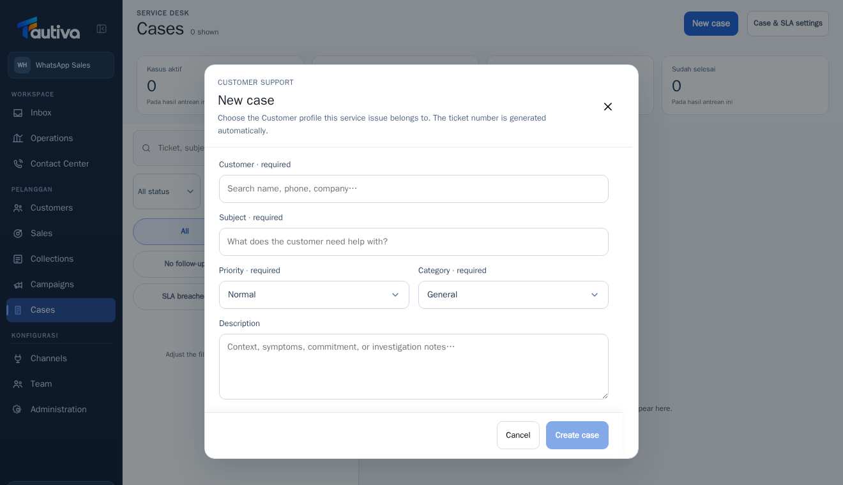The image size is (843, 485).
Task: Open the Priority dropdown set to Normal
Action: click(314, 295)
